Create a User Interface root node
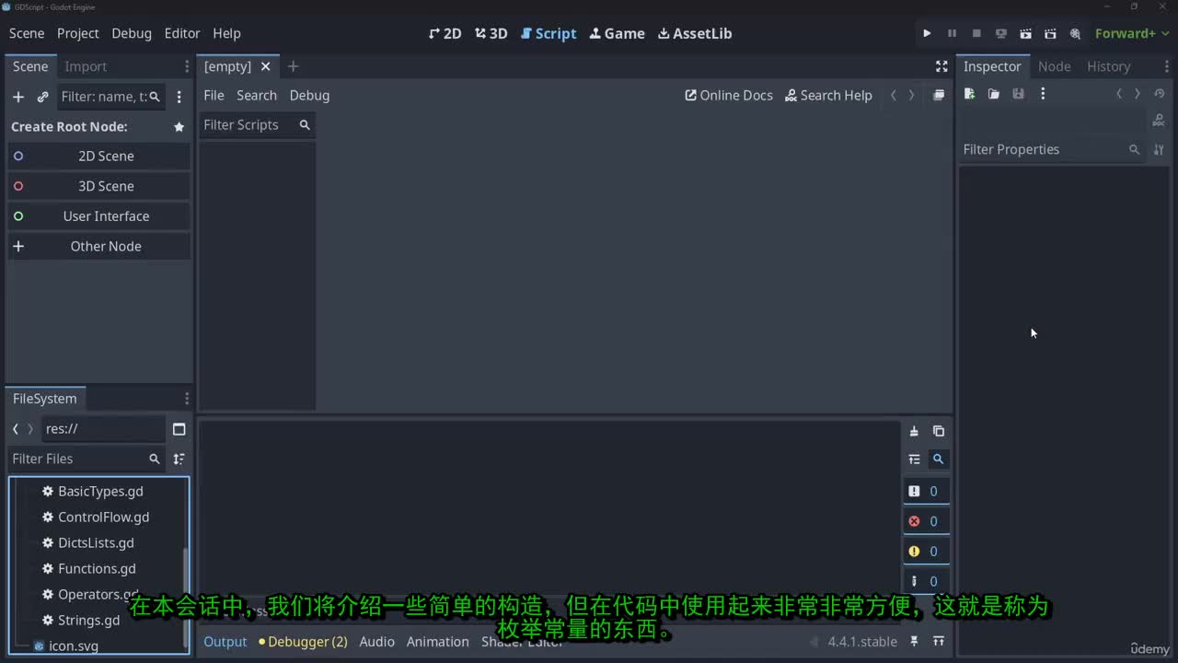Screen dimensions: 1178x663 click(99, 216)
